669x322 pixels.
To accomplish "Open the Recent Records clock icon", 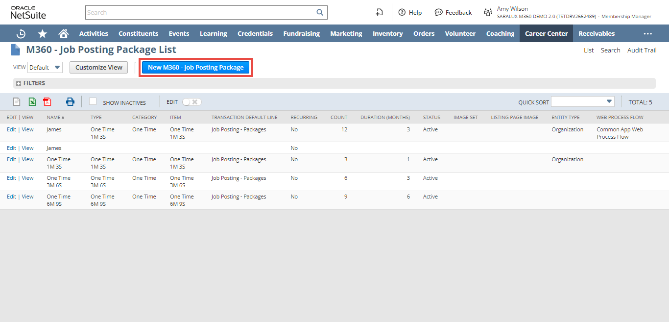I will coord(21,34).
